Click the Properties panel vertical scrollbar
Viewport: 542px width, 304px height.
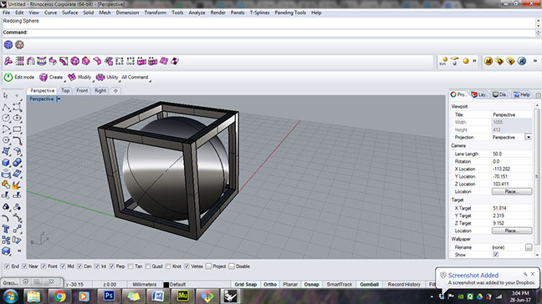tap(536, 176)
